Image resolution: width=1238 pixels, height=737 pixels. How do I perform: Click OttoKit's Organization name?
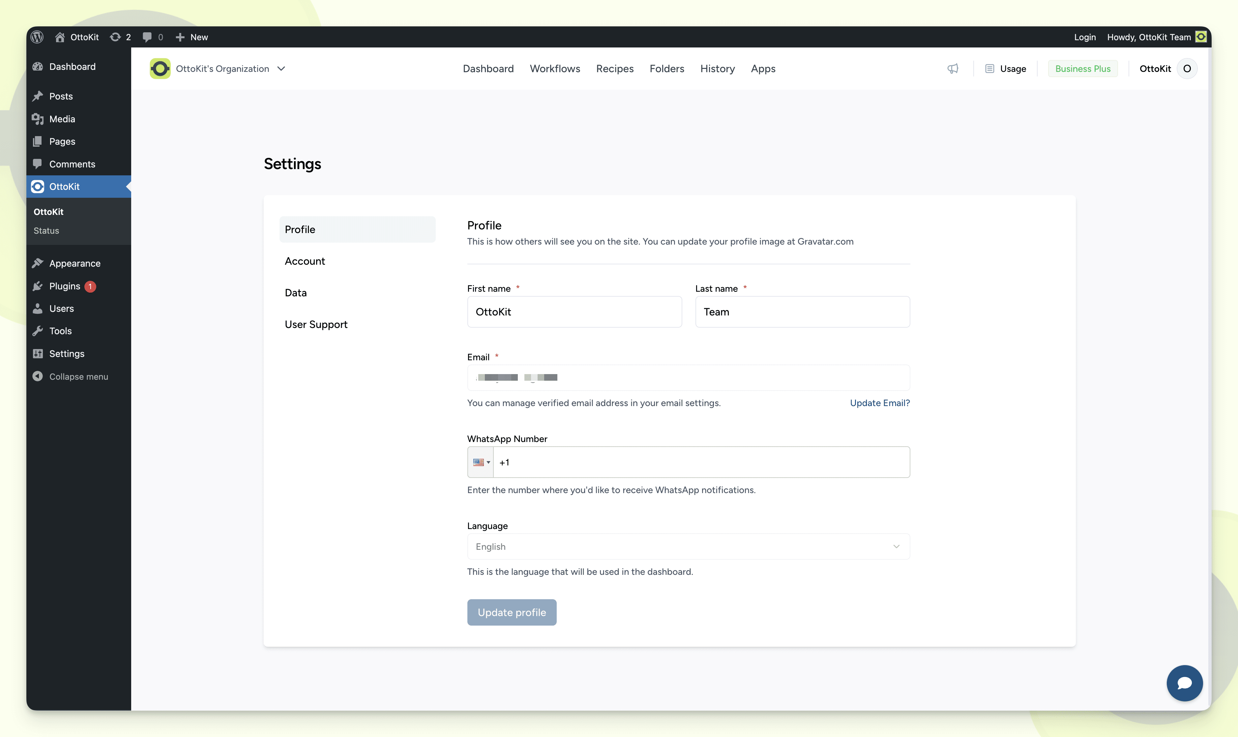222,69
